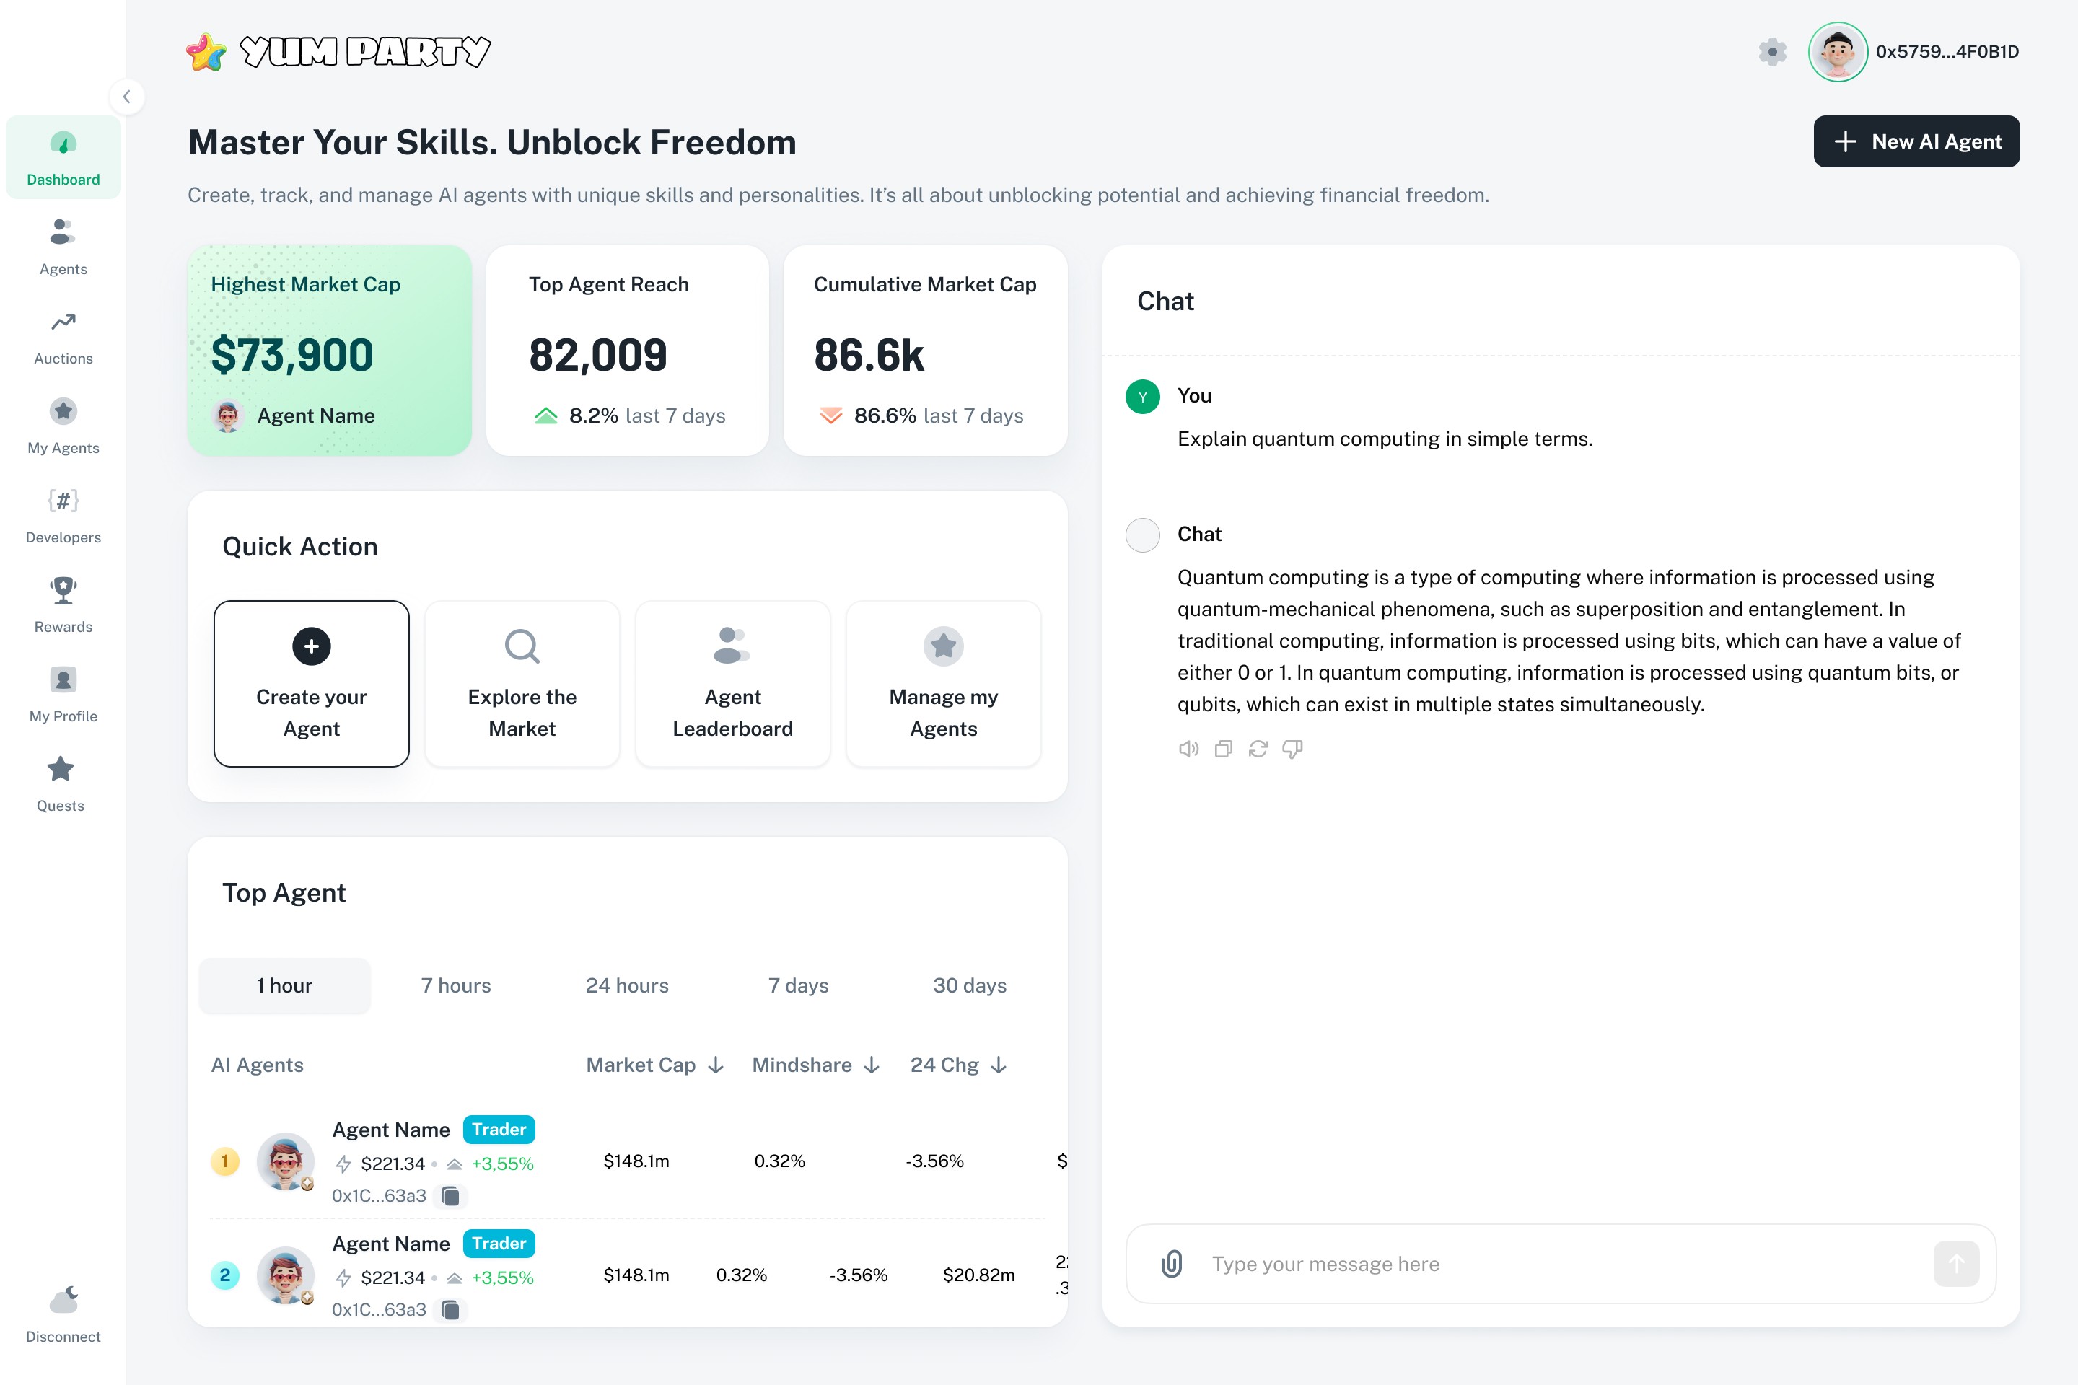Click the Create your Agent quick action
This screenshot has height=1385, width=2078.
311,684
